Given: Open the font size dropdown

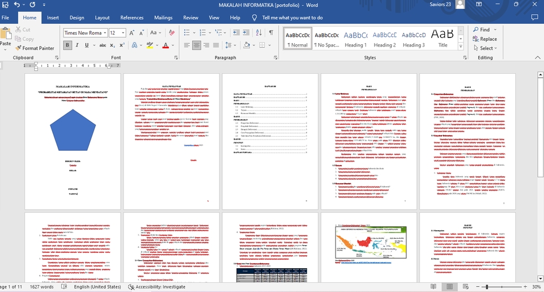Looking at the screenshot, I should (123, 33).
